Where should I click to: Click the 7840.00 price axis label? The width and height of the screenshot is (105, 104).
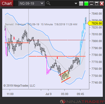coord(97,14)
